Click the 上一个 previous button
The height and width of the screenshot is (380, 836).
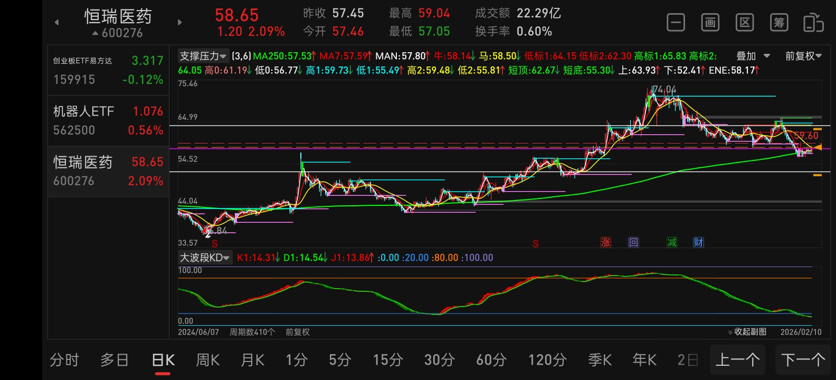click(x=737, y=360)
